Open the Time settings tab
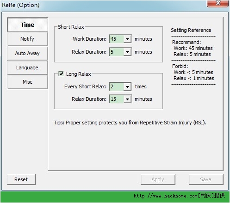The width and height of the screenshot is (230, 203). pyautogui.click(x=27, y=25)
